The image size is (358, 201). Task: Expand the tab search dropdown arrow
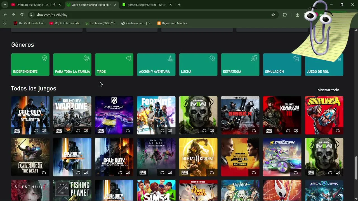4,5
